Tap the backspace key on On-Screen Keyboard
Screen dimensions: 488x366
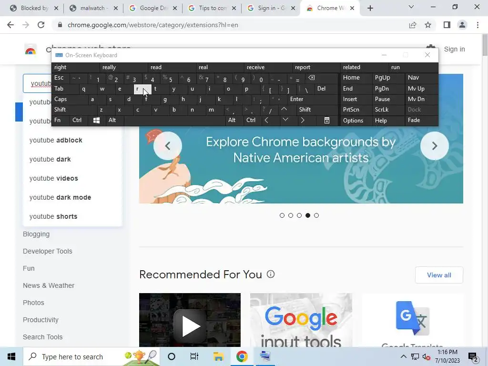312,78
